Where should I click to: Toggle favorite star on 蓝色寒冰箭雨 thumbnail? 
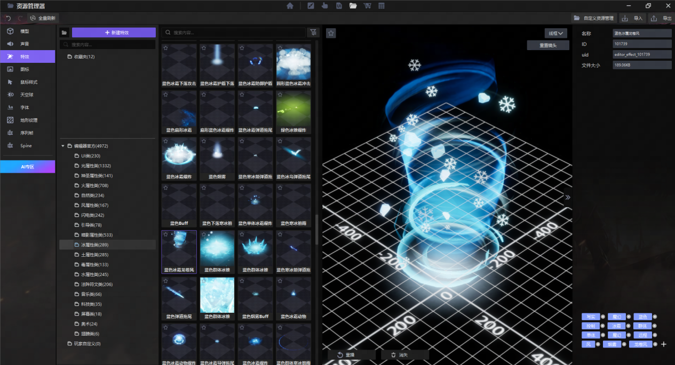tap(281, 188)
